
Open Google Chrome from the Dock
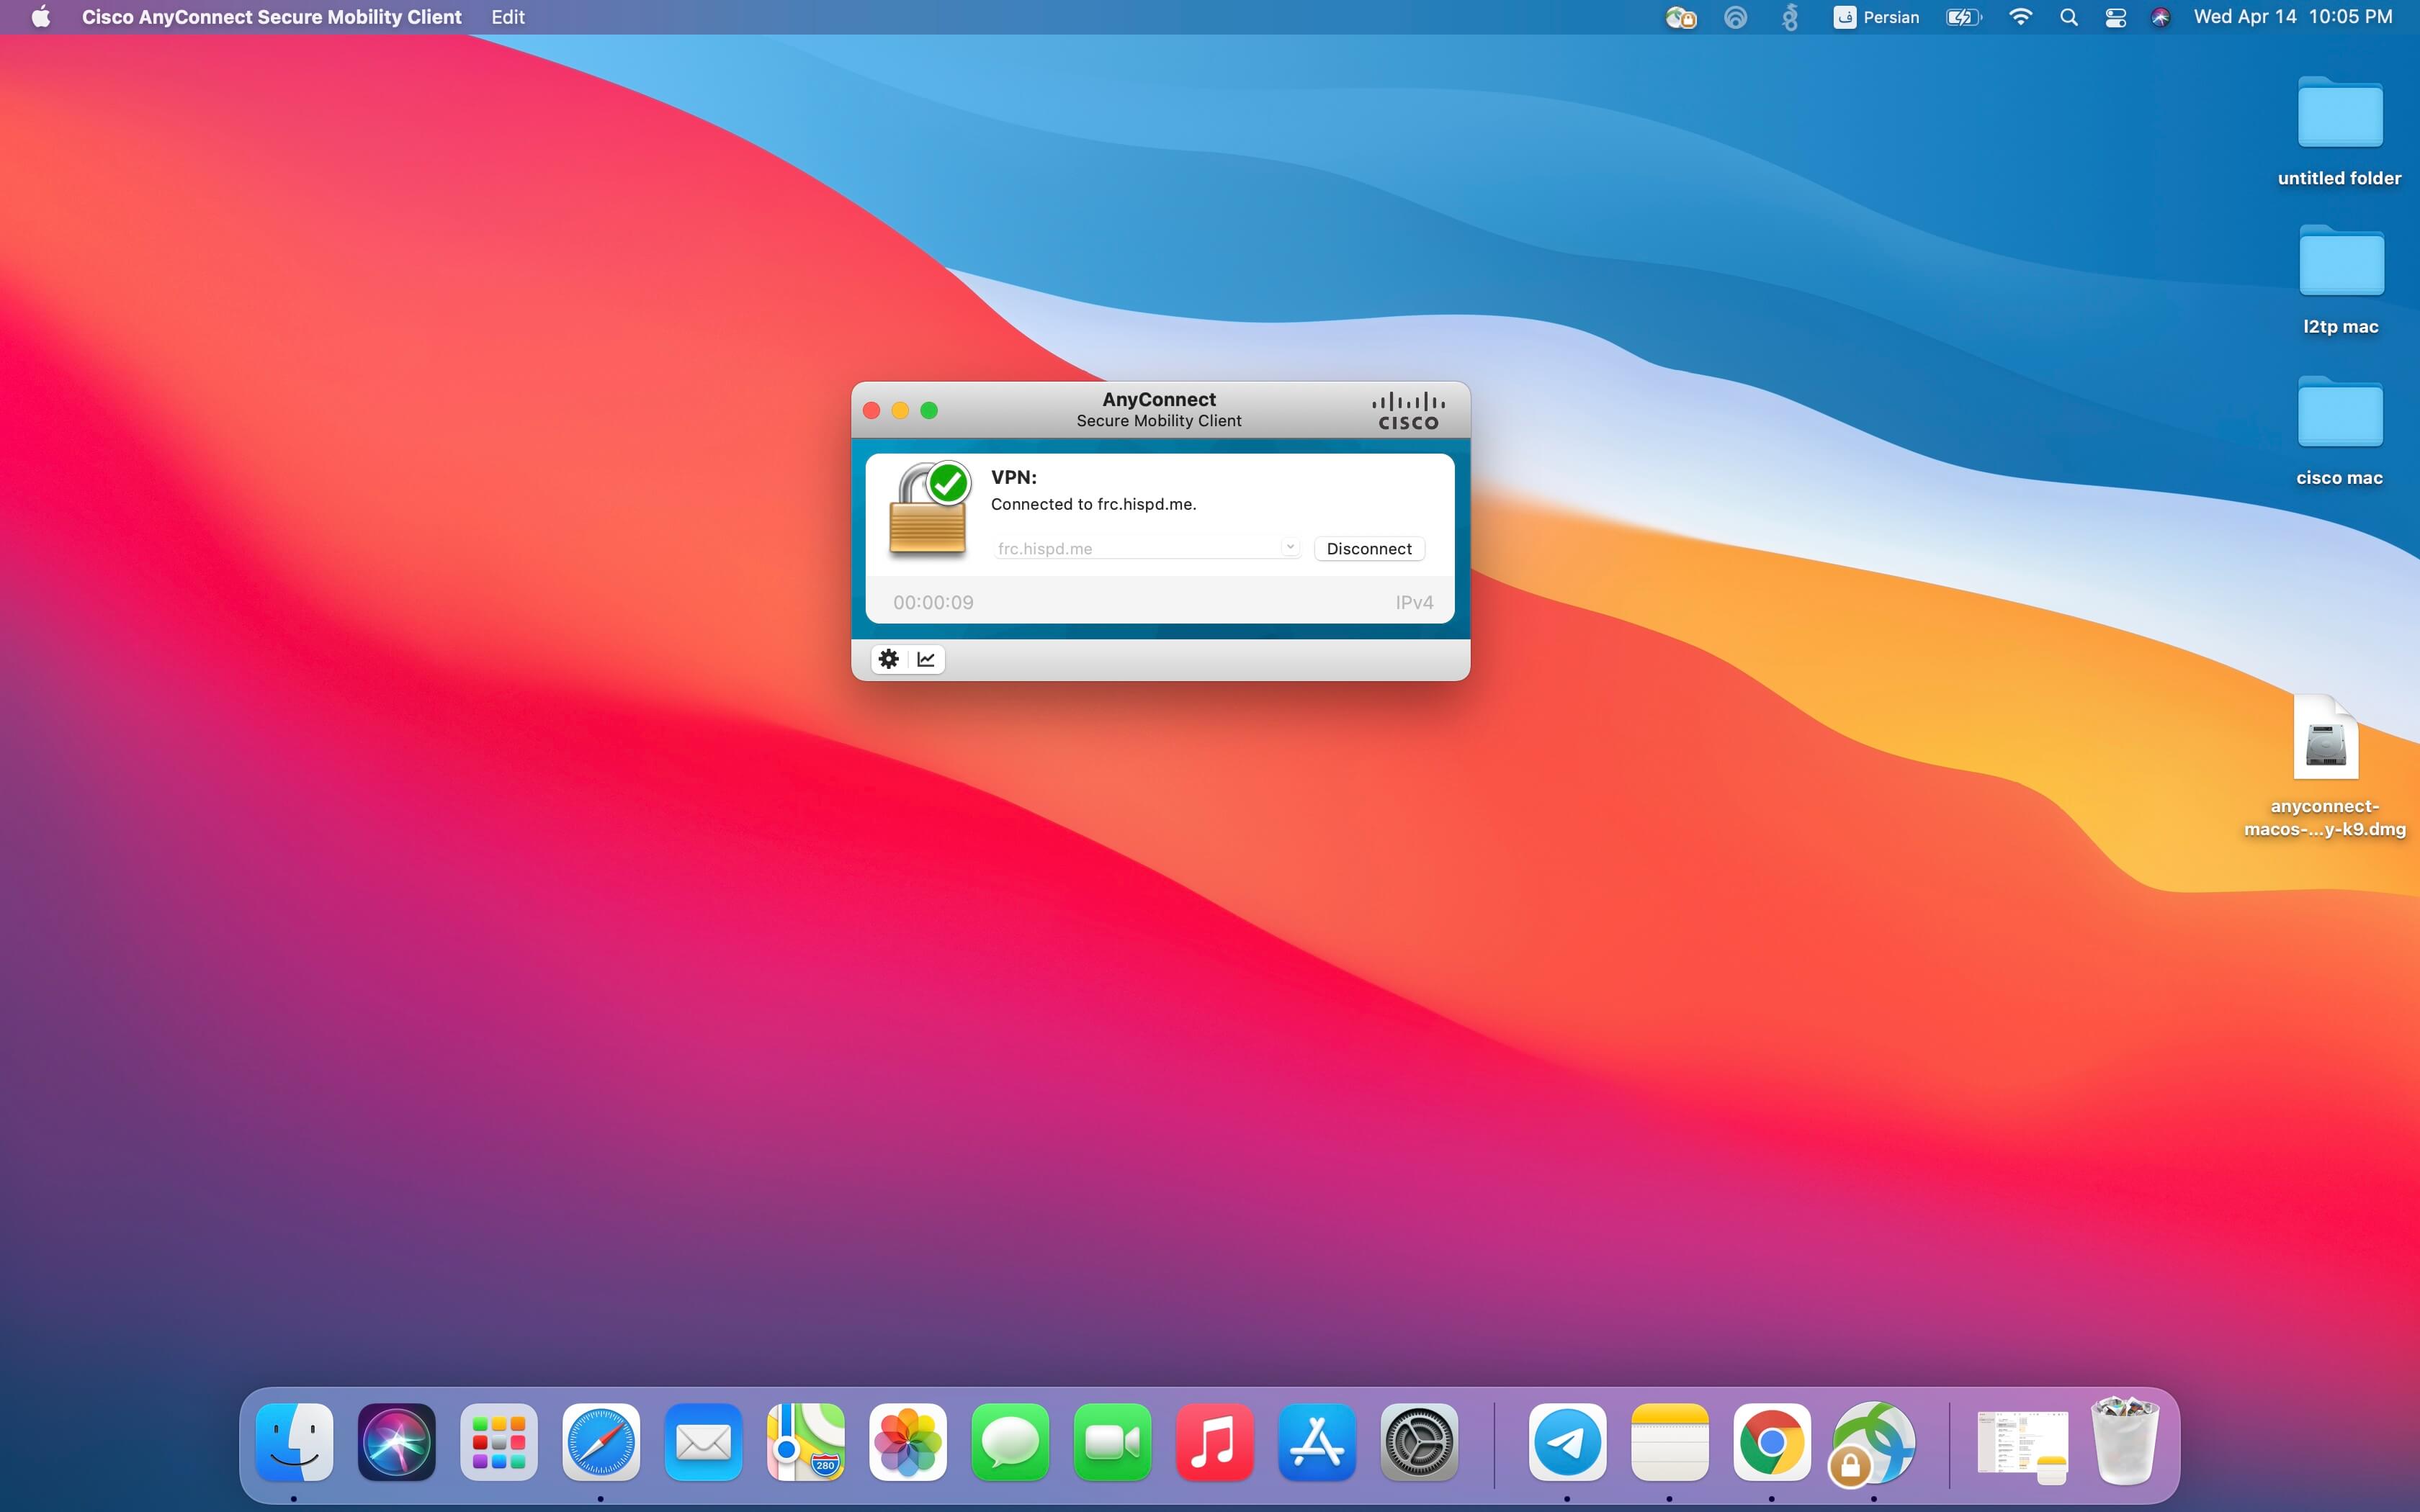pyautogui.click(x=1771, y=1441)
